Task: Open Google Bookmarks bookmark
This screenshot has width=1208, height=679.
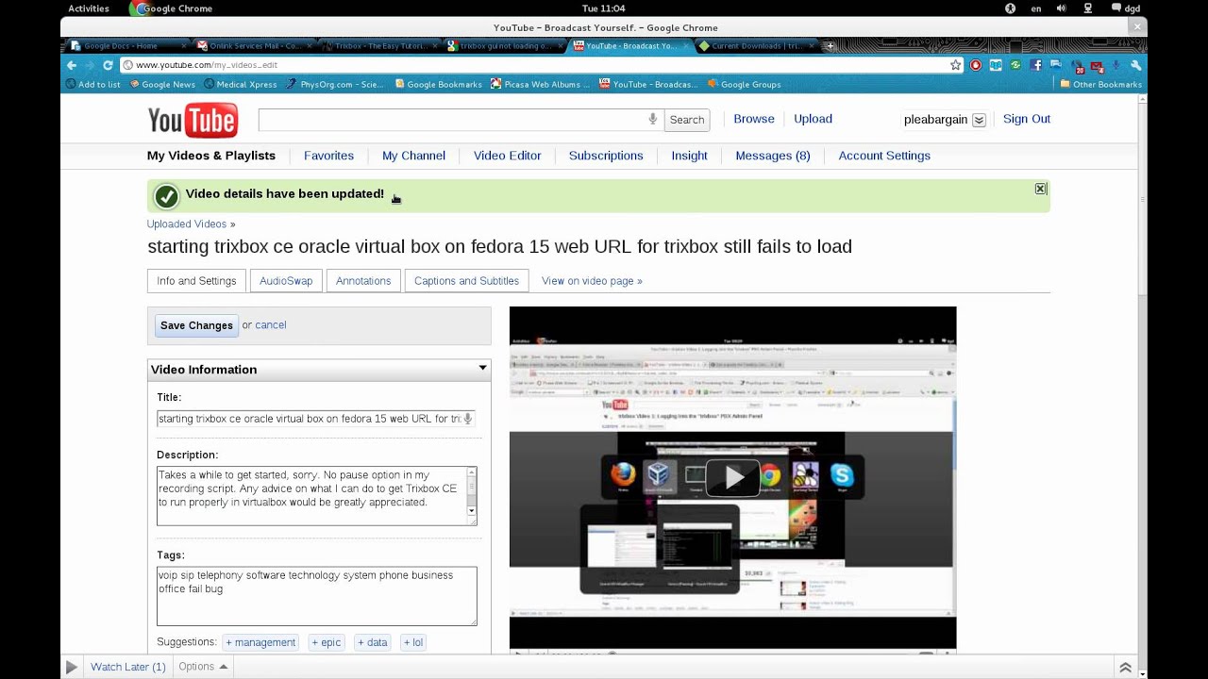Action: click(438, 84)
